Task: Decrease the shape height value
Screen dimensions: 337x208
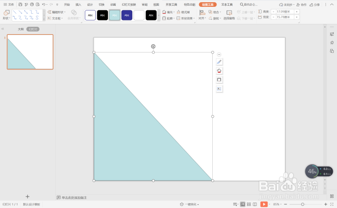Action: pos(273,12)
